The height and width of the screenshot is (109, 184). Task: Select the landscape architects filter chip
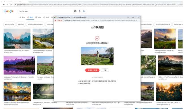163,24
